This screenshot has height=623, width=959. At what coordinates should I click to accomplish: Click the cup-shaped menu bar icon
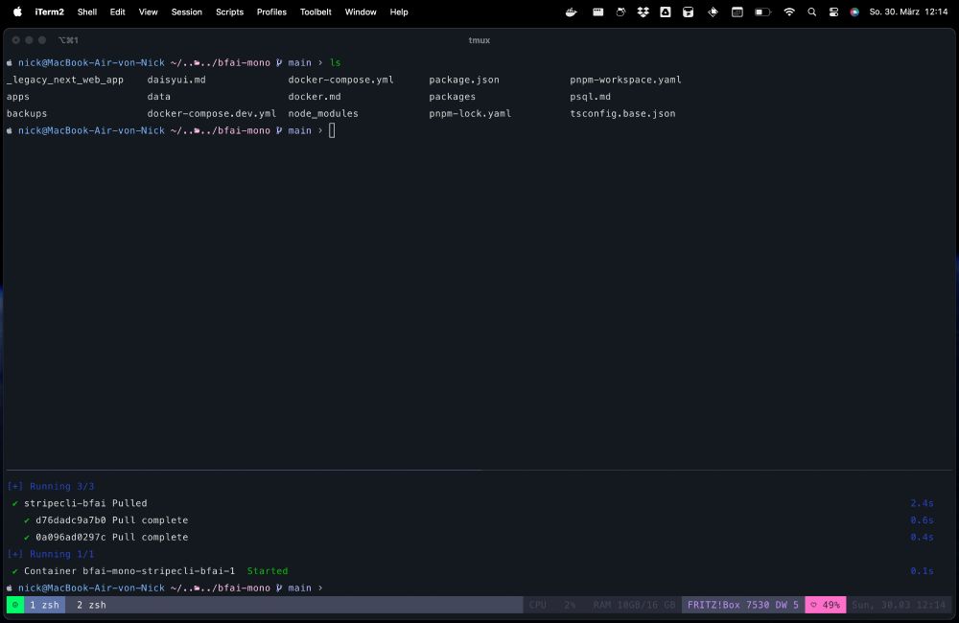[x=688, y=12]
